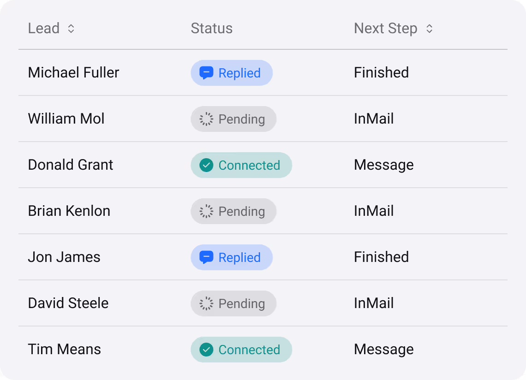Viewport: 526px width, 380px height.
Task: Click Message next step for Donald Grant
Action: tap(383, 165)
